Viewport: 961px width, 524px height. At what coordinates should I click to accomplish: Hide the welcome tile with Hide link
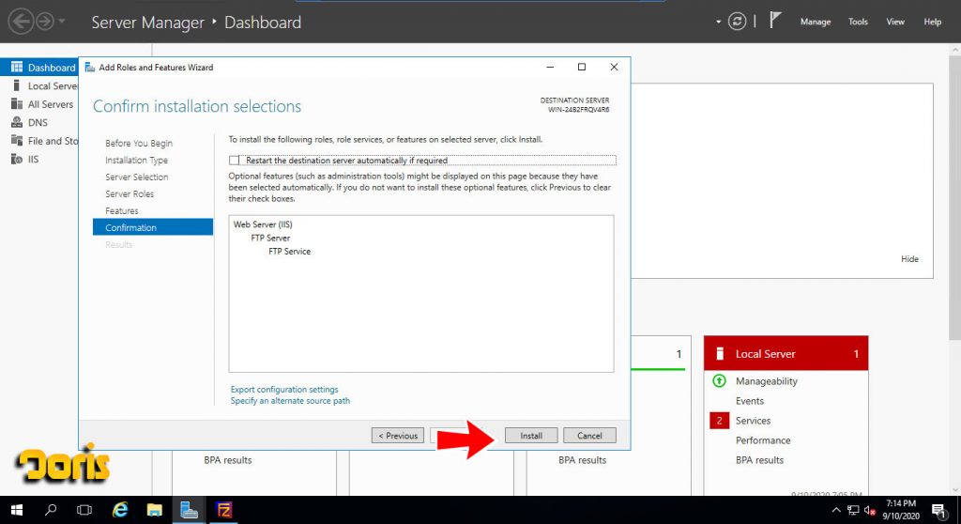point(909,259)
